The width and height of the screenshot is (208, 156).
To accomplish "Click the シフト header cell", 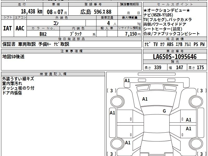I will point(8,17).
